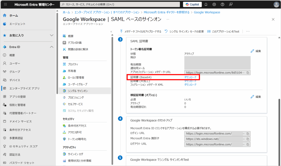Screen dimensions: 281x166
Task: Click the help question mark icon
Action: pyautogui.click(x=222, y=4)
